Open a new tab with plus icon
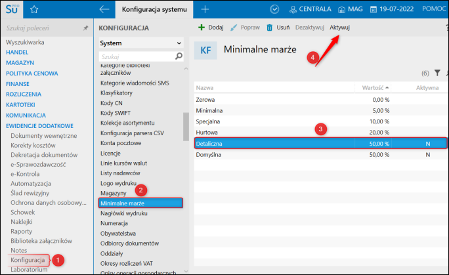This screenshot has height=275, width=449. [x=205, y=9]
